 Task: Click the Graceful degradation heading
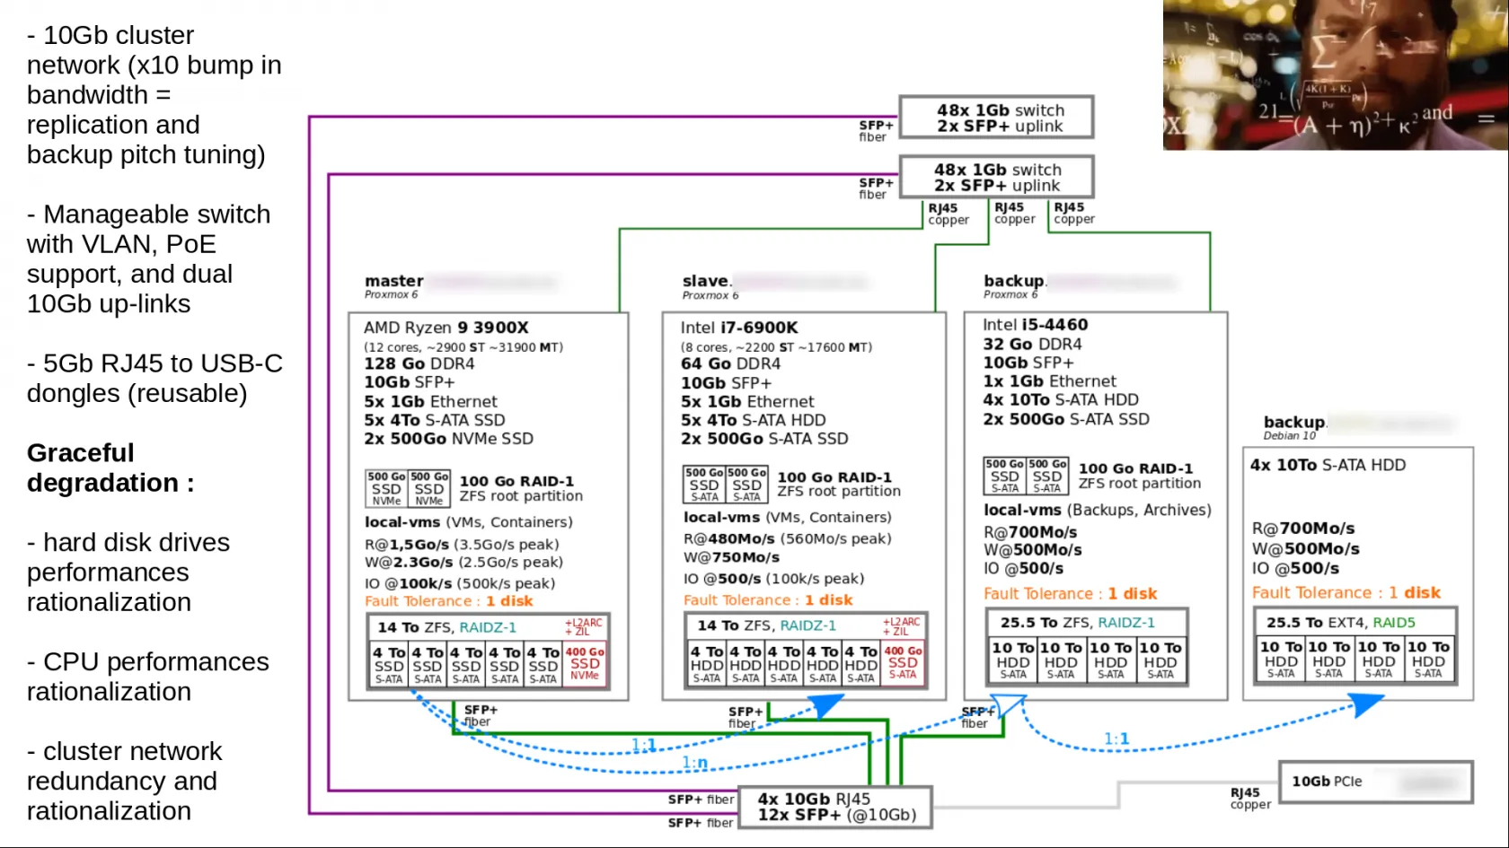(x=110, y=468)
